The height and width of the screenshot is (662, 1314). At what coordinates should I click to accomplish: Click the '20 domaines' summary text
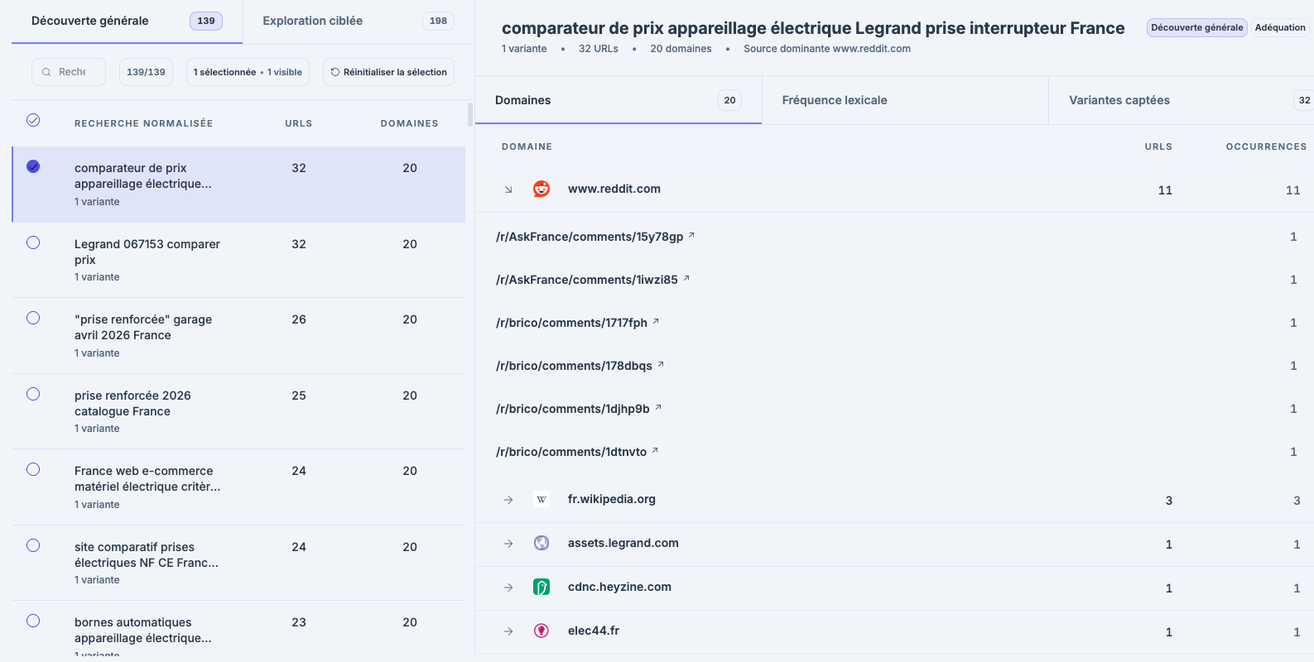(681, 49)
